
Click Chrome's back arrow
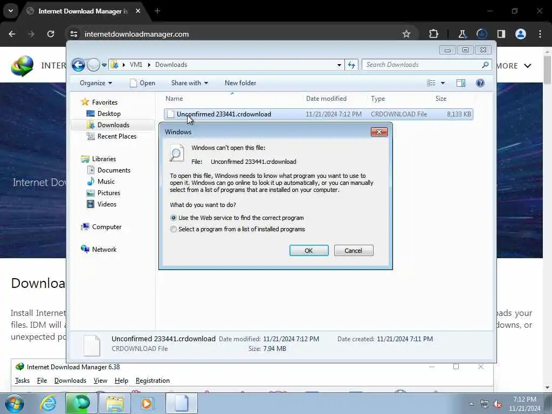12,34
